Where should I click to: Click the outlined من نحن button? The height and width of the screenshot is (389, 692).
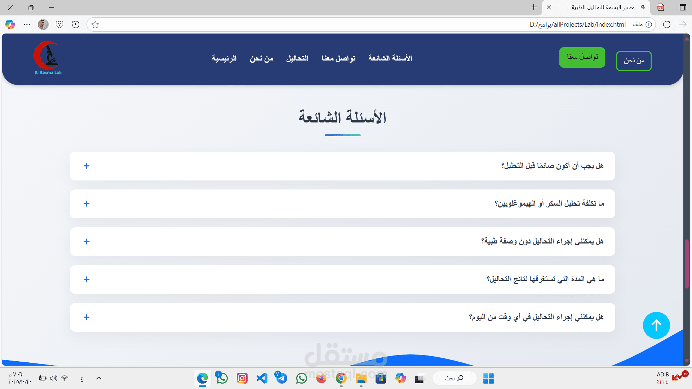click(634, 61)
